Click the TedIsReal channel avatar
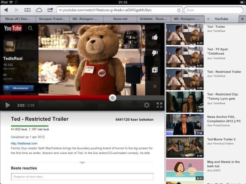Viewport: 246px width, 184px height. (10, 46)
